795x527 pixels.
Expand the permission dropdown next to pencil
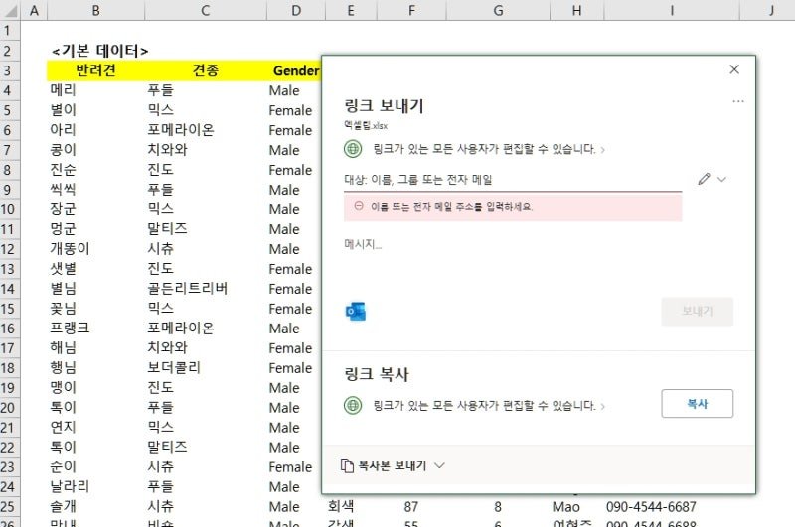coord(722,179)
